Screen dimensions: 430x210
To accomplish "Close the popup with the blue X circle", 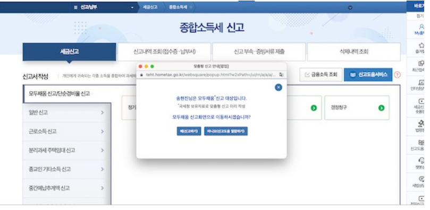I will (279, 87).
